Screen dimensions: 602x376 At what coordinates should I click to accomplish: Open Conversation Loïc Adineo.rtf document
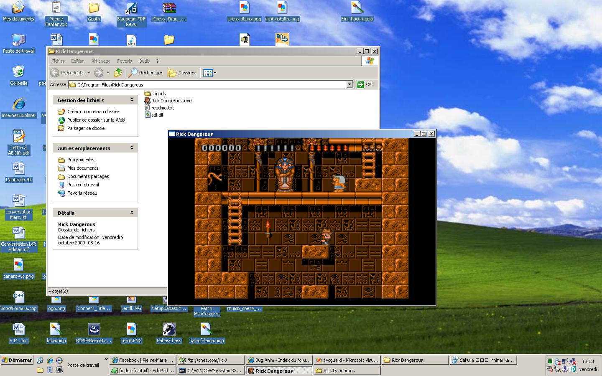click(18, 239)
